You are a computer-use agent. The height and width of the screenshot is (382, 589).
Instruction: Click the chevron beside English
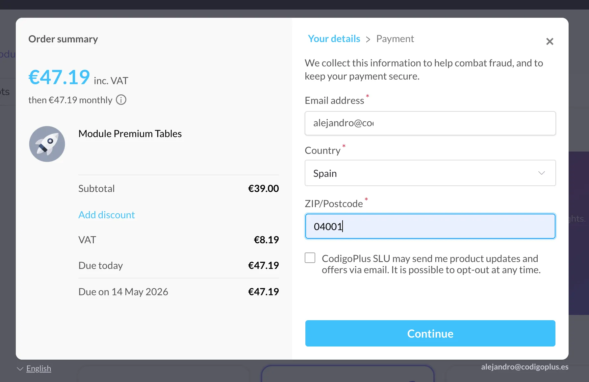click(20, 369)
